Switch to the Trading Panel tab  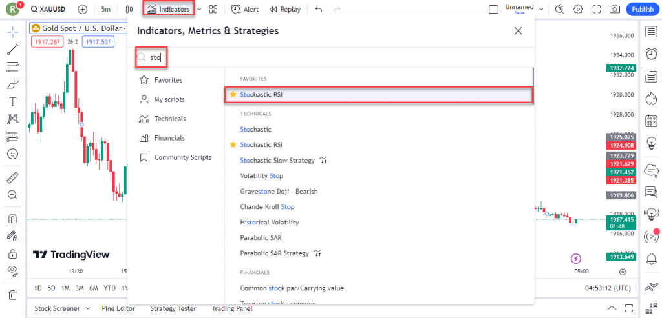pos(232,308)
